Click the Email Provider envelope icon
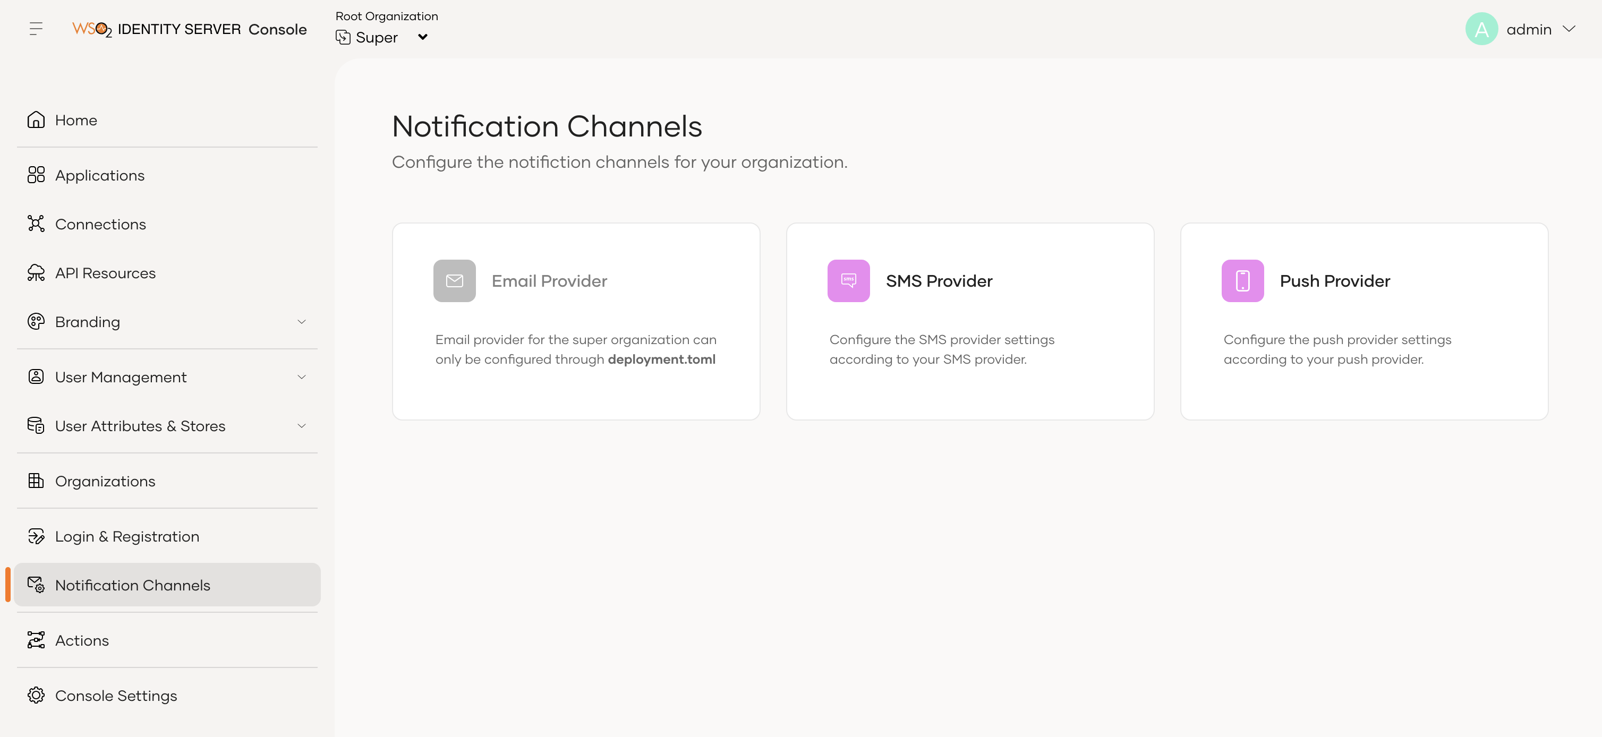Image resolution: width=1602 pixels, height=737 pixels. (454, 280)
